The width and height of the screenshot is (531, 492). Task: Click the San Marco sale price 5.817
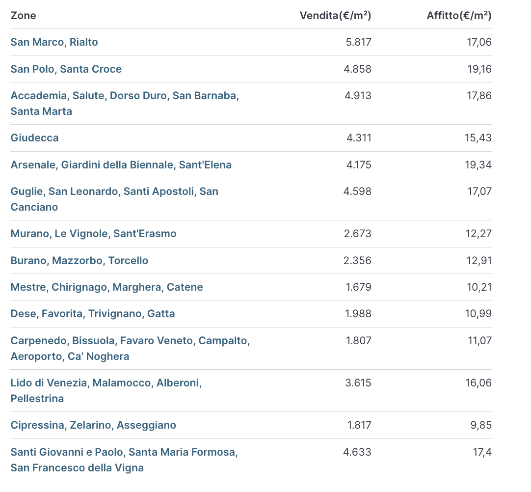coord(358,42)
